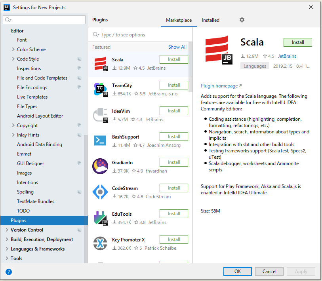The width and height of the screenshot is (322, 281).
Task: Expand the Inlay Hints node
Action: 13,135
